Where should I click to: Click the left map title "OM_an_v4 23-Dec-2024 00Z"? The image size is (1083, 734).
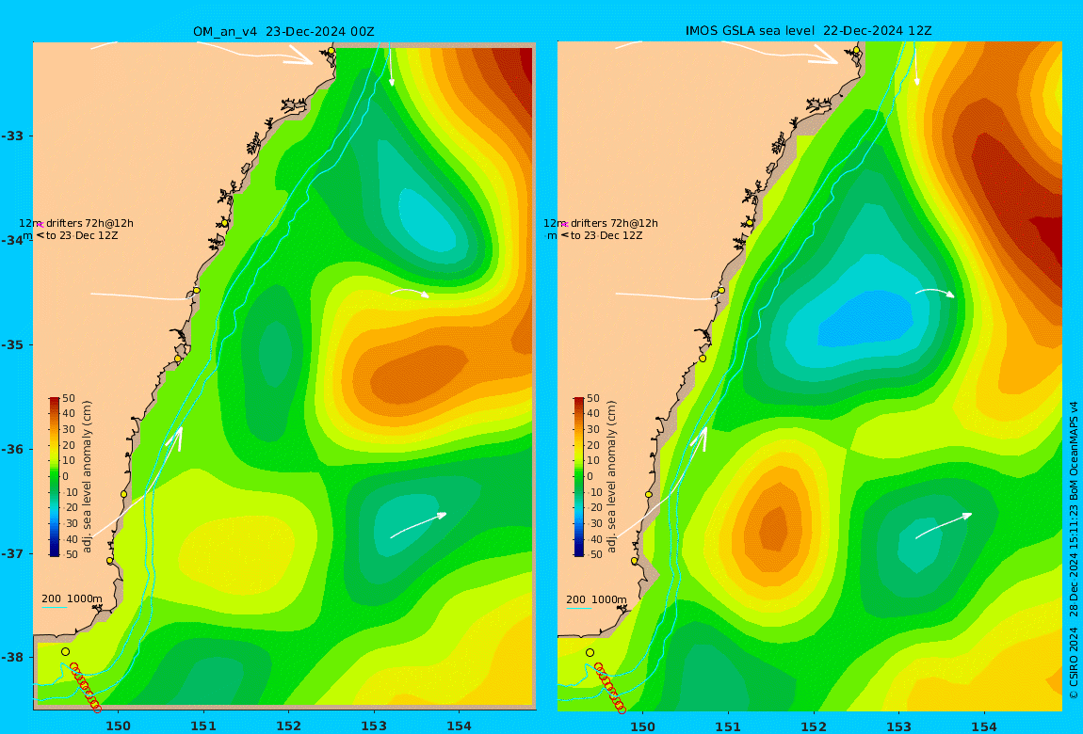point(283,32)
